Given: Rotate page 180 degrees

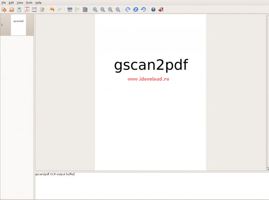Looking at the screenshot, I should (135, 10).
